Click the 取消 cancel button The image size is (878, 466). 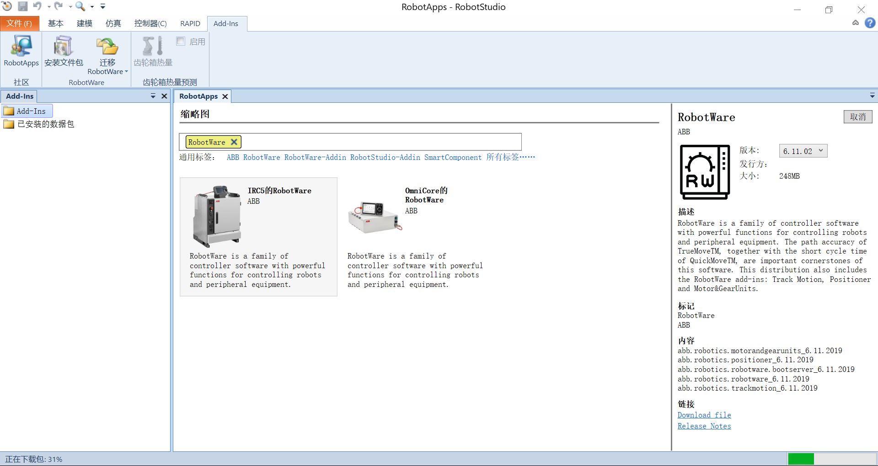point(858,117)
